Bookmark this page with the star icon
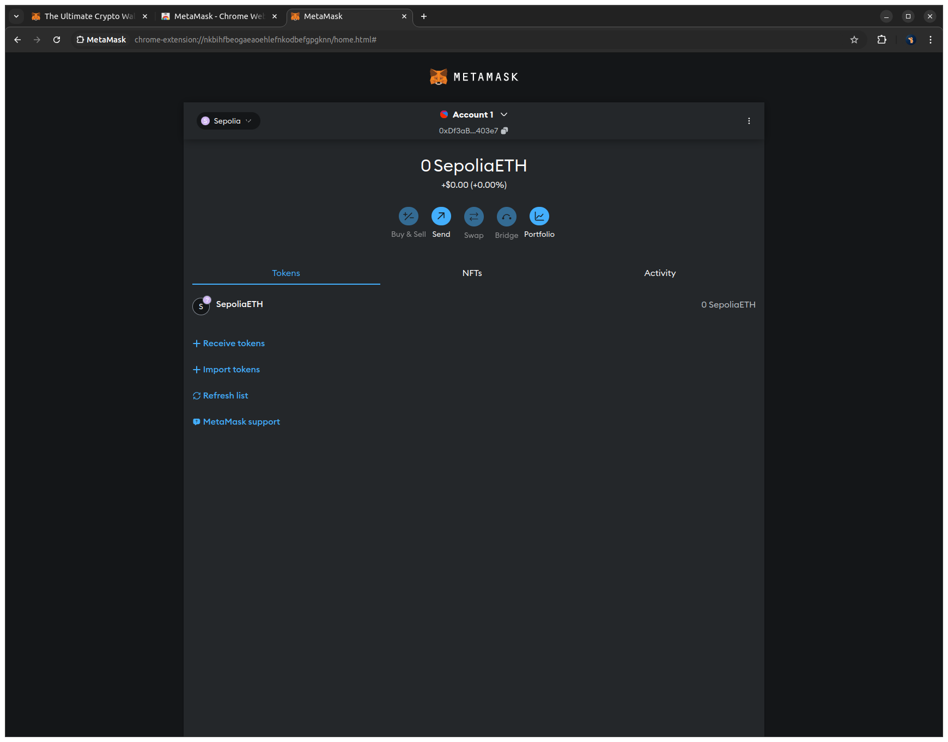Viewport: 948px width, 742px height. point(854,40)
